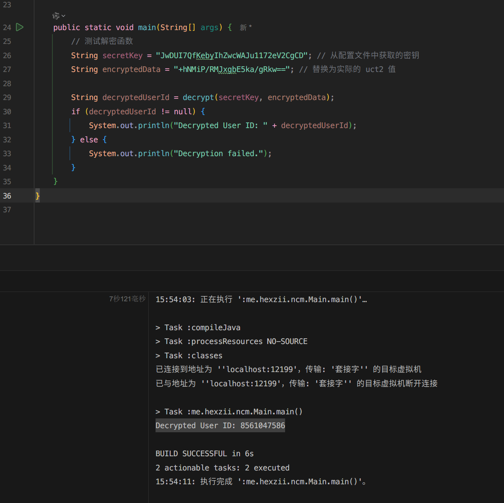Click the "else" keyword on line 32
Image resolution: width=504 pixels, height=503 pixels.
[x=89, y=139]
